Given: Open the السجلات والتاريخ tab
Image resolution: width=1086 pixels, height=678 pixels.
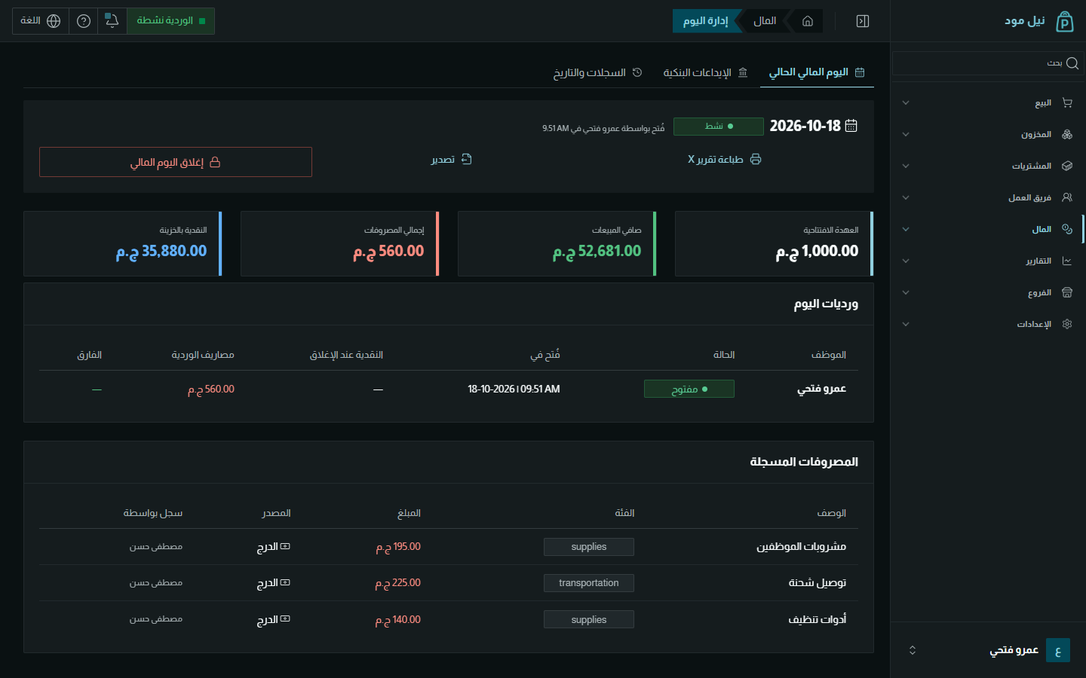Looking at the screenshot, I should tap(597, 72).
